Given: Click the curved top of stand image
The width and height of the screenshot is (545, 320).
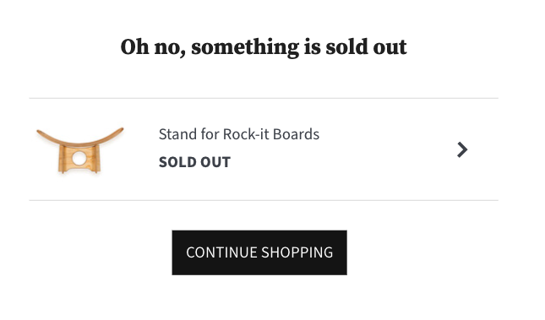Looking at the screenshot, I should click(x=80, y=137).
